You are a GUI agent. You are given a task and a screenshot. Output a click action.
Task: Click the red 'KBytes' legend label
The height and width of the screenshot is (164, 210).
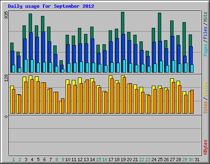pos(205,147)
